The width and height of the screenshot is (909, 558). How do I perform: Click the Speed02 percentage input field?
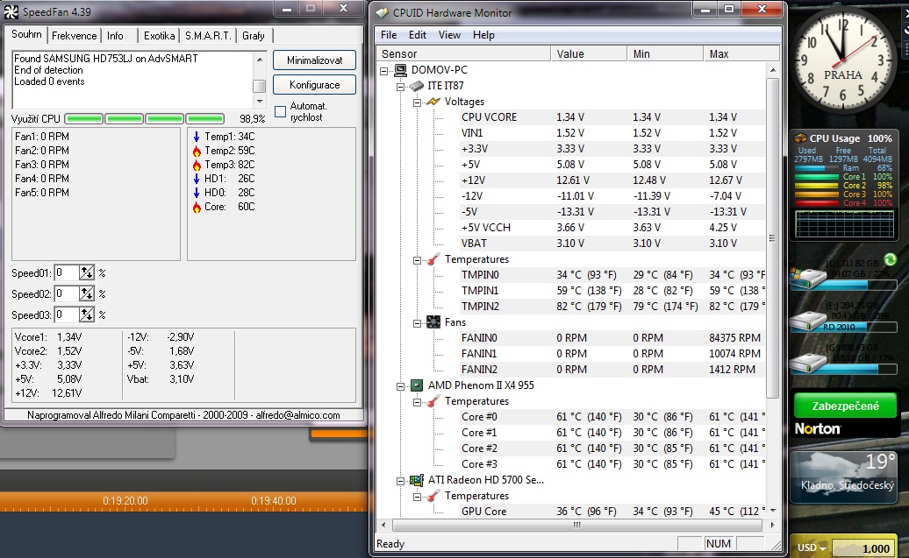tap(66, 294)
